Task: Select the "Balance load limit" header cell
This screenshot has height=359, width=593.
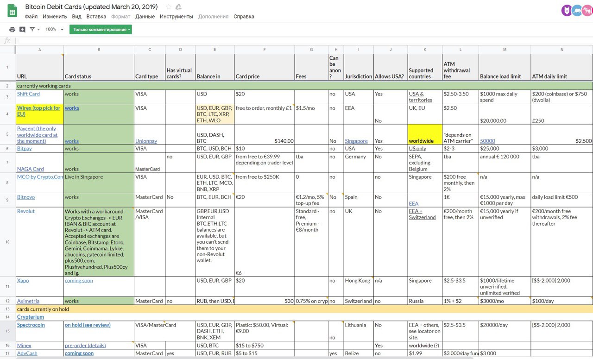Action: tap(505, 67)
